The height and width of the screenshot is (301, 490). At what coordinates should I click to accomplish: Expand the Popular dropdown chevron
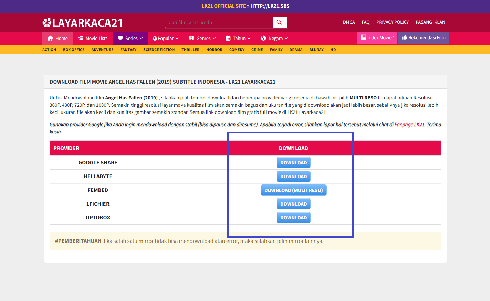(177, 39)
